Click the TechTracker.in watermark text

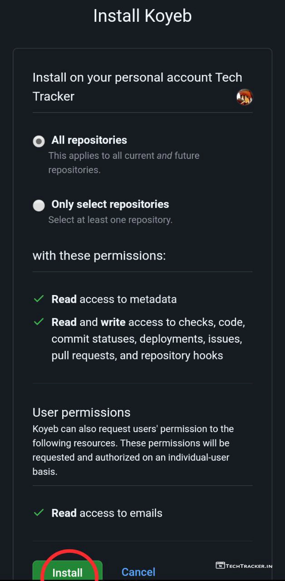pyautogui.click(x=250, y=566)
